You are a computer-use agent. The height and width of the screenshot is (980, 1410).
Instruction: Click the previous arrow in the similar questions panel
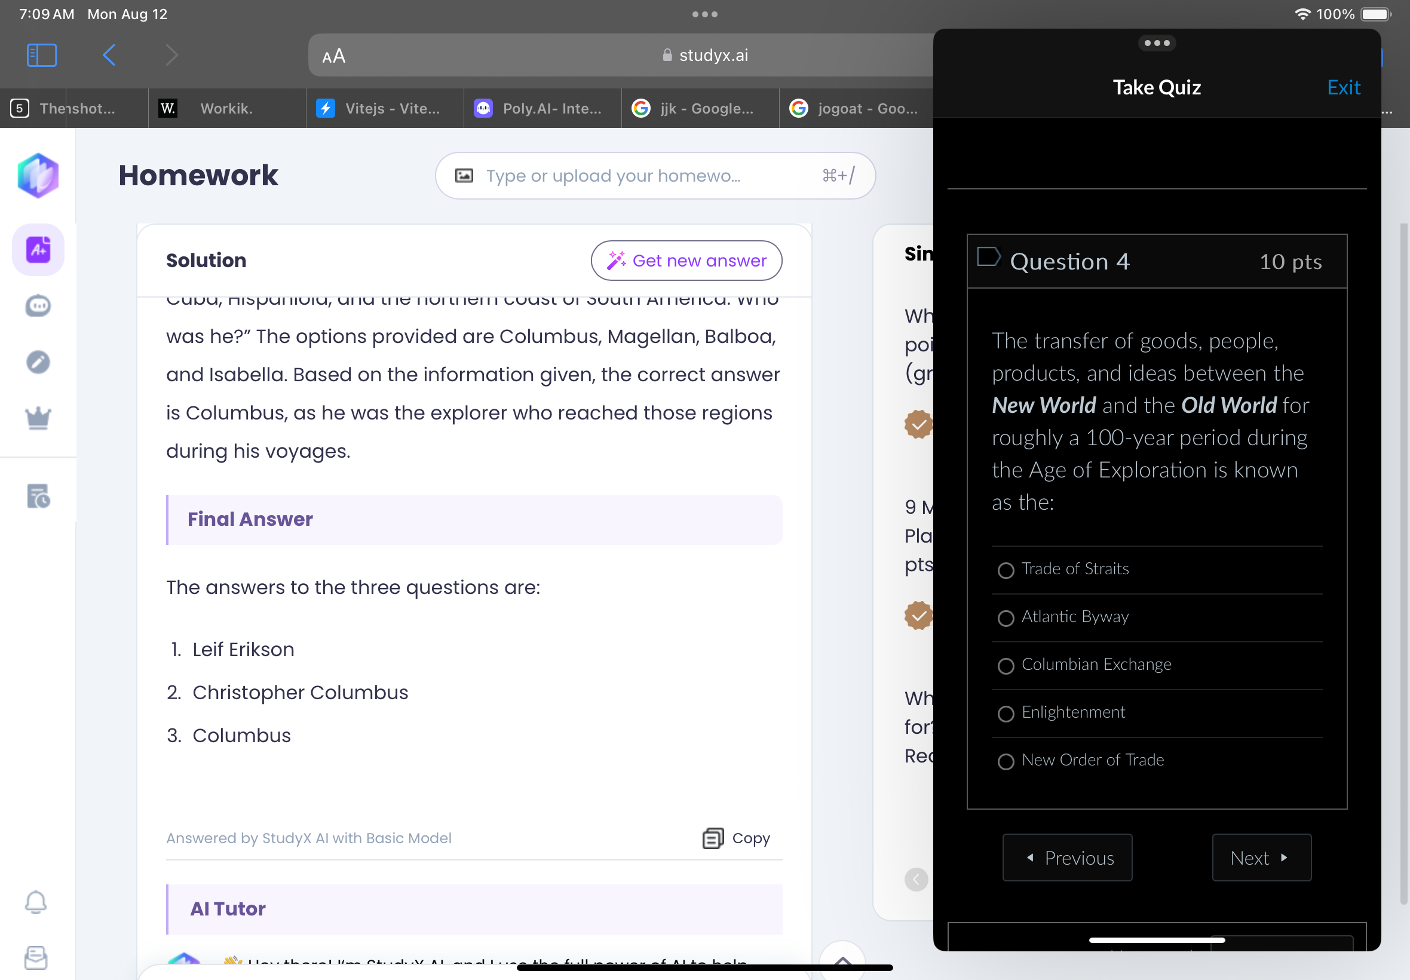(x=916, y=879)
